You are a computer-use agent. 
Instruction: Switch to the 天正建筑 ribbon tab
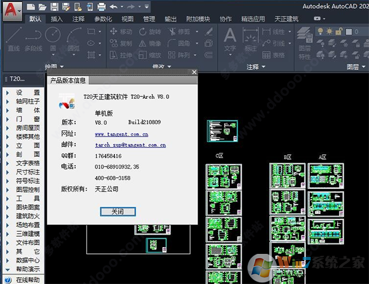point(287,19)
